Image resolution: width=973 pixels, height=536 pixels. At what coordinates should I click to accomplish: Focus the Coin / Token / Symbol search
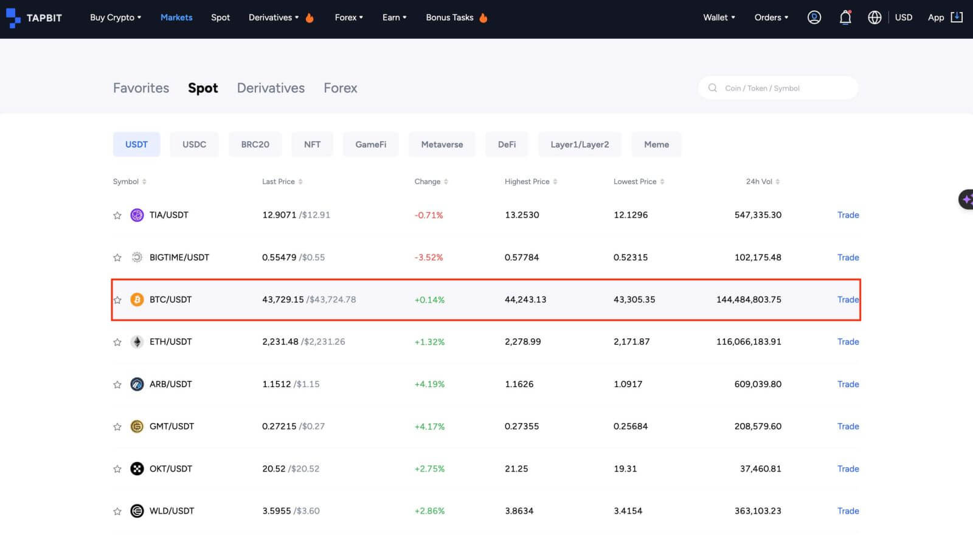tap(778, 88)
